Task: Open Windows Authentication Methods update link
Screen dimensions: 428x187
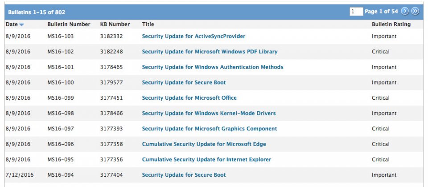Action: (x=213, y=67)
